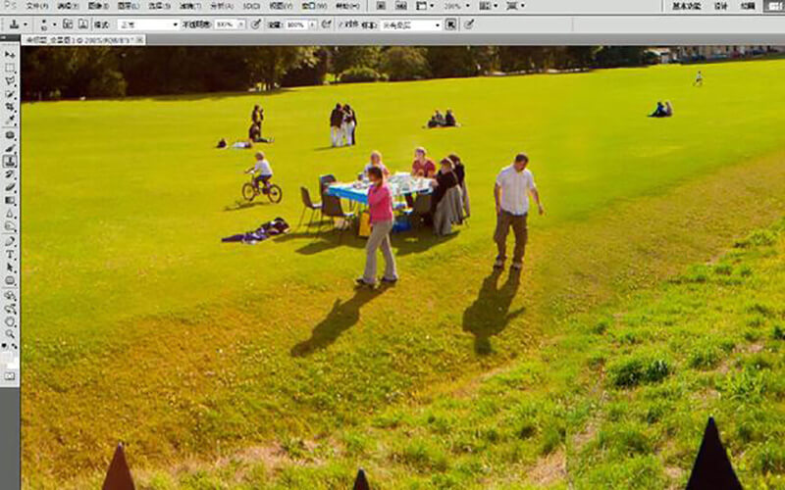785x490 pixels.
Task: Switch to Essentials (基本功能) workspace
Action: [686, 6]
